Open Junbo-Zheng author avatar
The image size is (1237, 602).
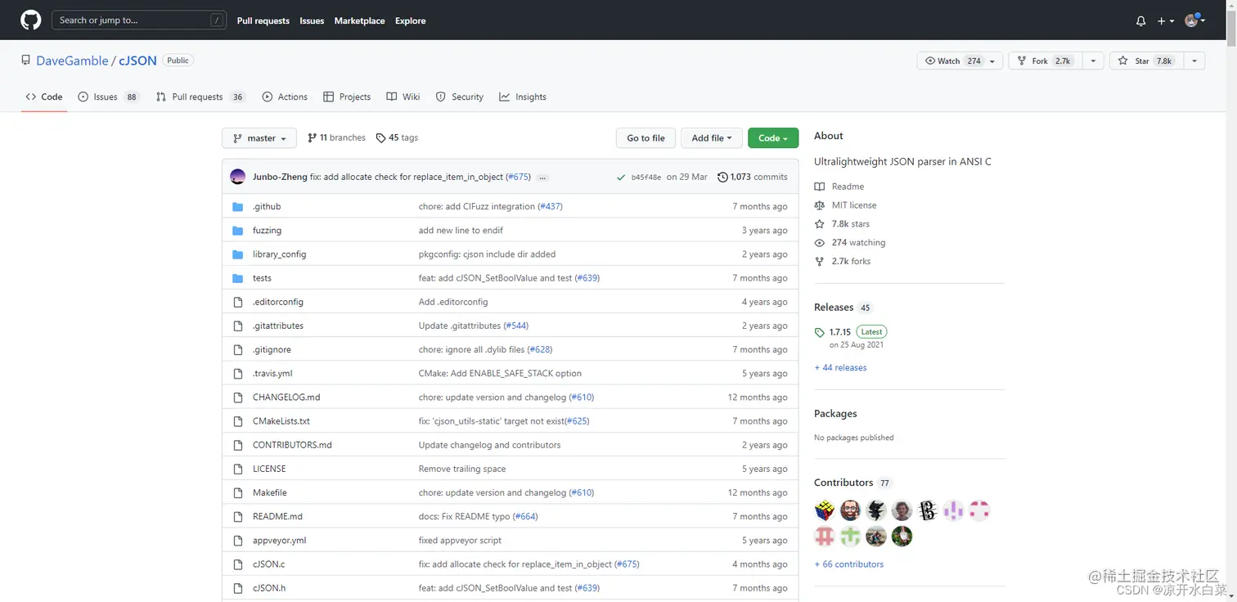point(238,177)
